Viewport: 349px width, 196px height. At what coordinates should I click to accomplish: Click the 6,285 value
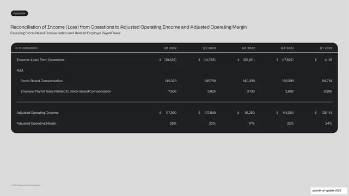pos(328,91)
